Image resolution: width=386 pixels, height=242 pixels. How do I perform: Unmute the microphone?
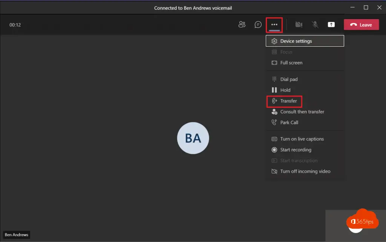point(315,25)
